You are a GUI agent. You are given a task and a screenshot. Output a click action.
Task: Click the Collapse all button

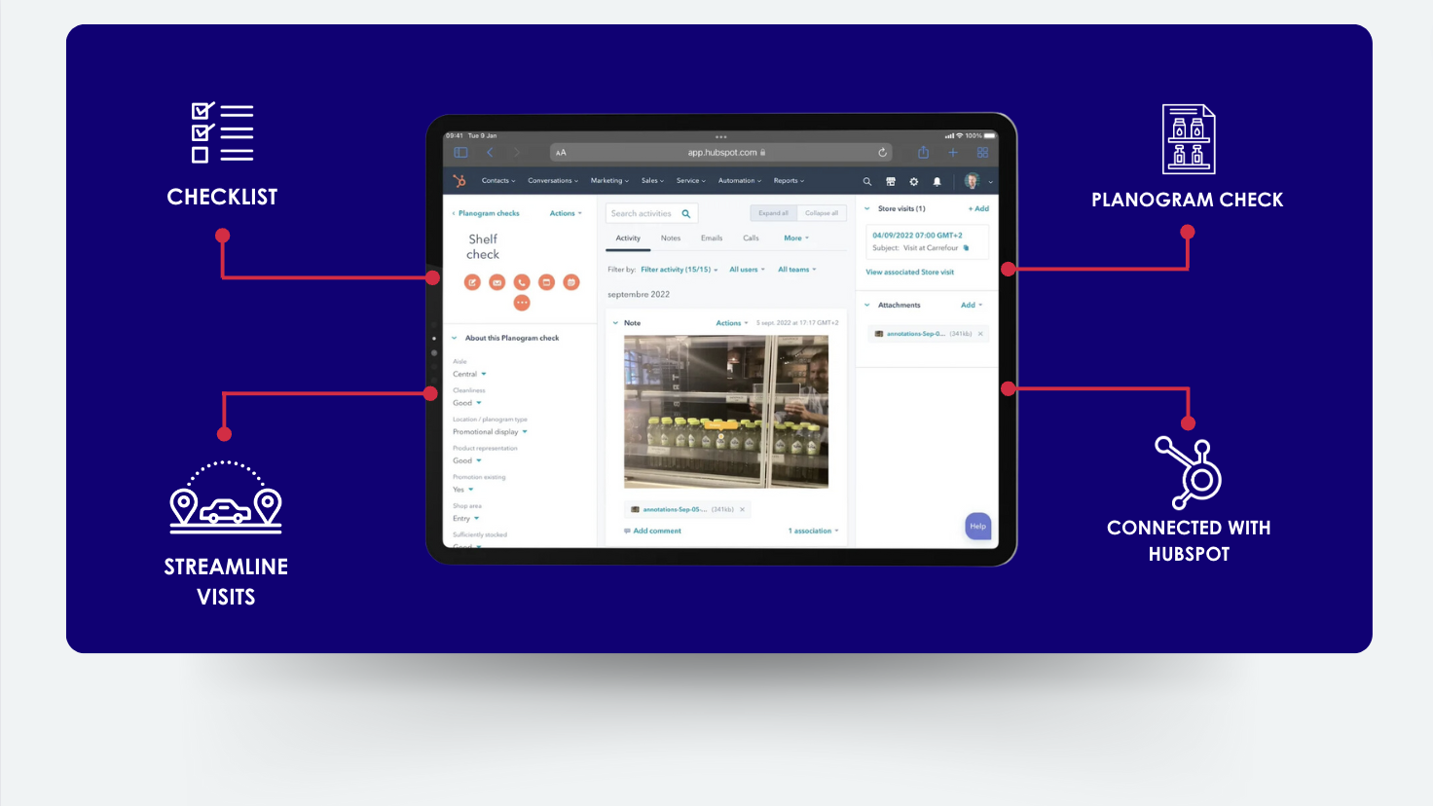pos(822,213)
